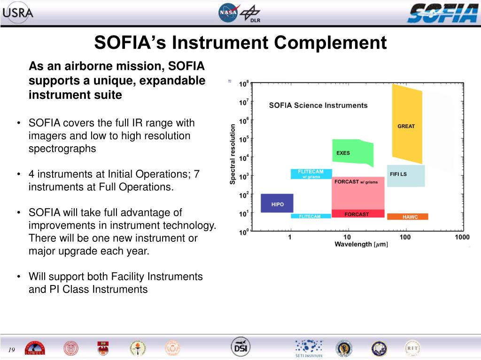481x360 pixels.
Task: Click the chart title SOFIA Science Instruments
Action: 318,105
